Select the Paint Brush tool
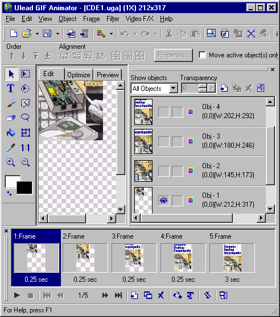The image size is (280, 317). [x=11, y=103]
